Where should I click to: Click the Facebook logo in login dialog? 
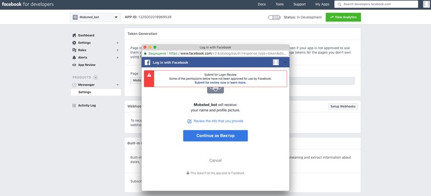click(x=148, y=63)
